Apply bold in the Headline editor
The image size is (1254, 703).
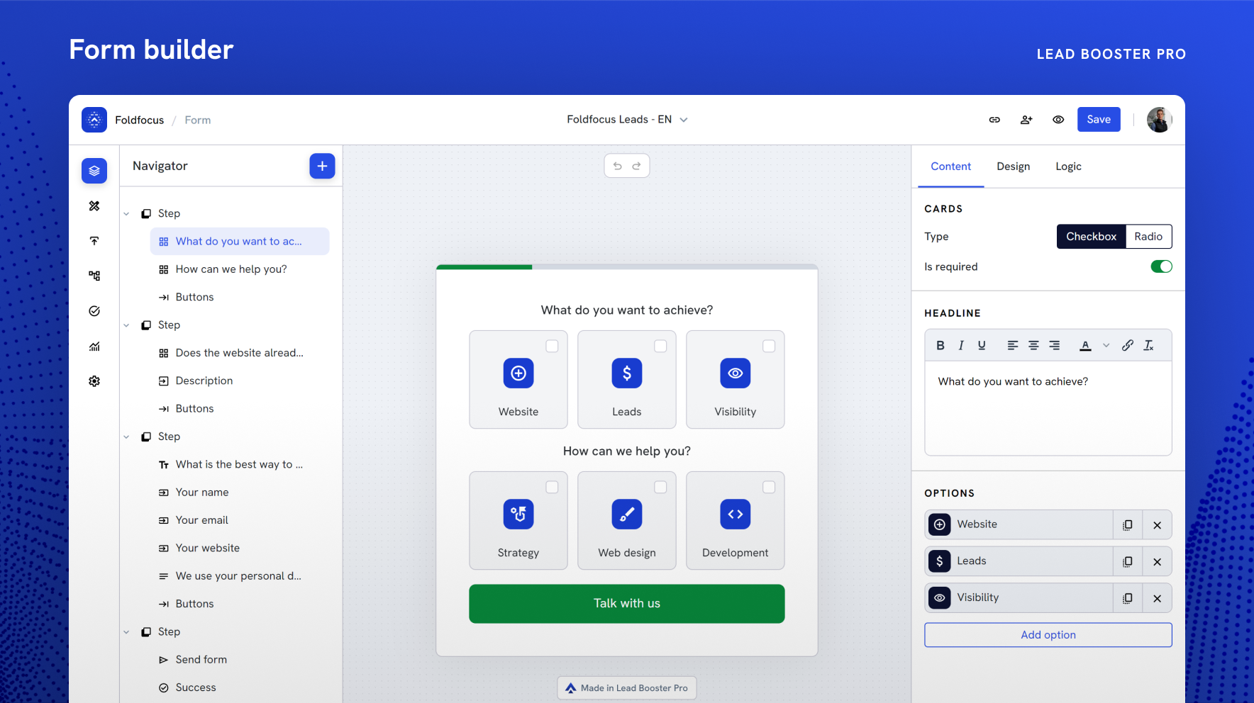[940, 345]
